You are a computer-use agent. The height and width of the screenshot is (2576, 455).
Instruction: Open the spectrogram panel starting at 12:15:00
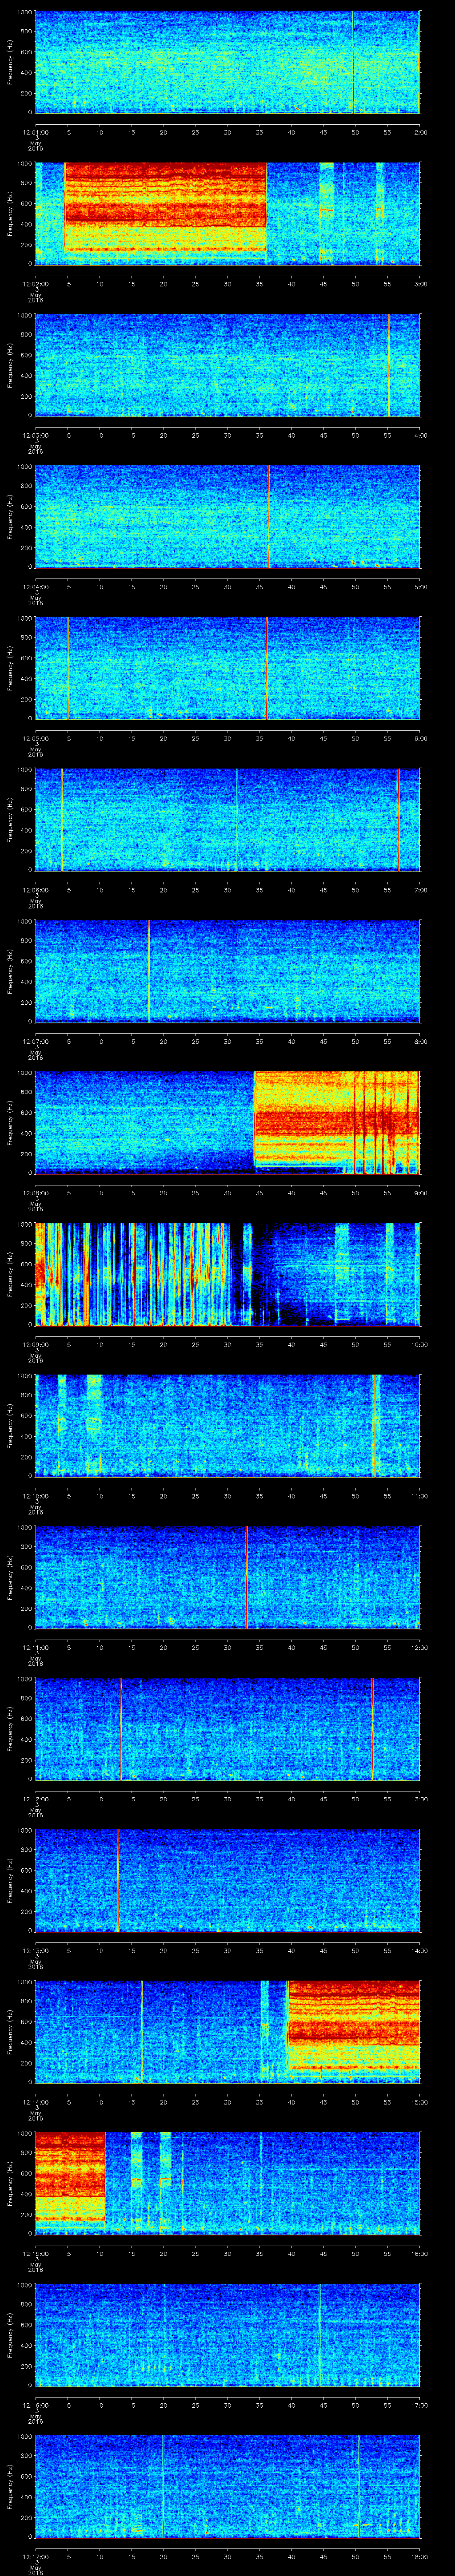click(227, 2183)
